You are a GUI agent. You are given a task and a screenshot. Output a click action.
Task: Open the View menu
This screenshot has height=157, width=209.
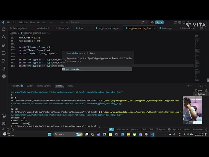[32, 22]
